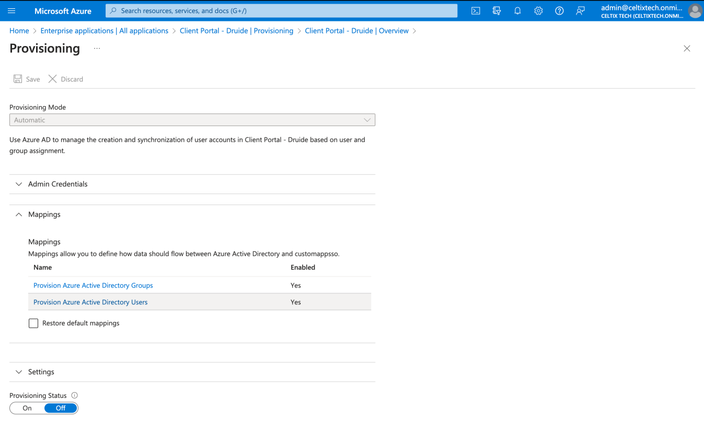Open Provision Azure Active Directory Users mapping
This screenshot has width=704, height=423.
(90, 302)
